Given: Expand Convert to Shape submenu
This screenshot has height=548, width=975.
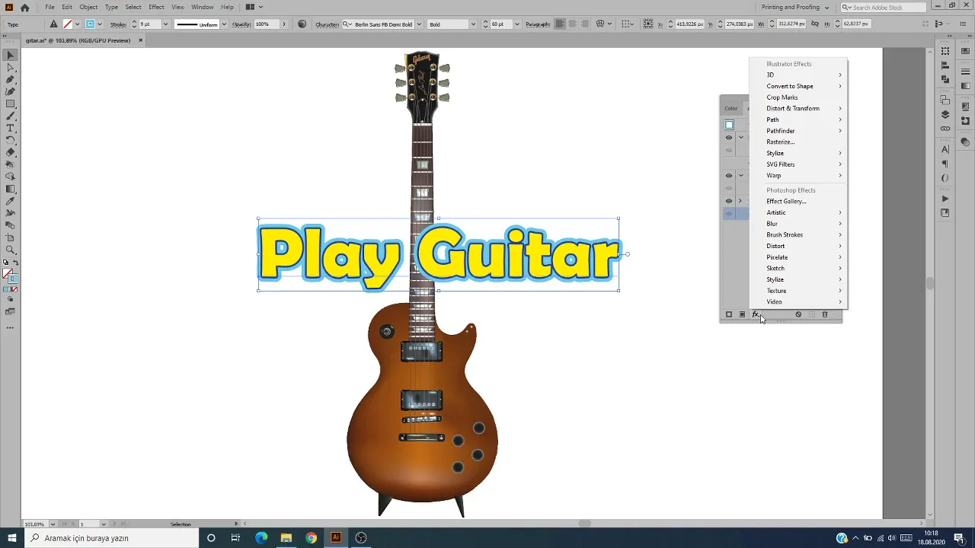Looking at the screenshot, I should 798,86.
